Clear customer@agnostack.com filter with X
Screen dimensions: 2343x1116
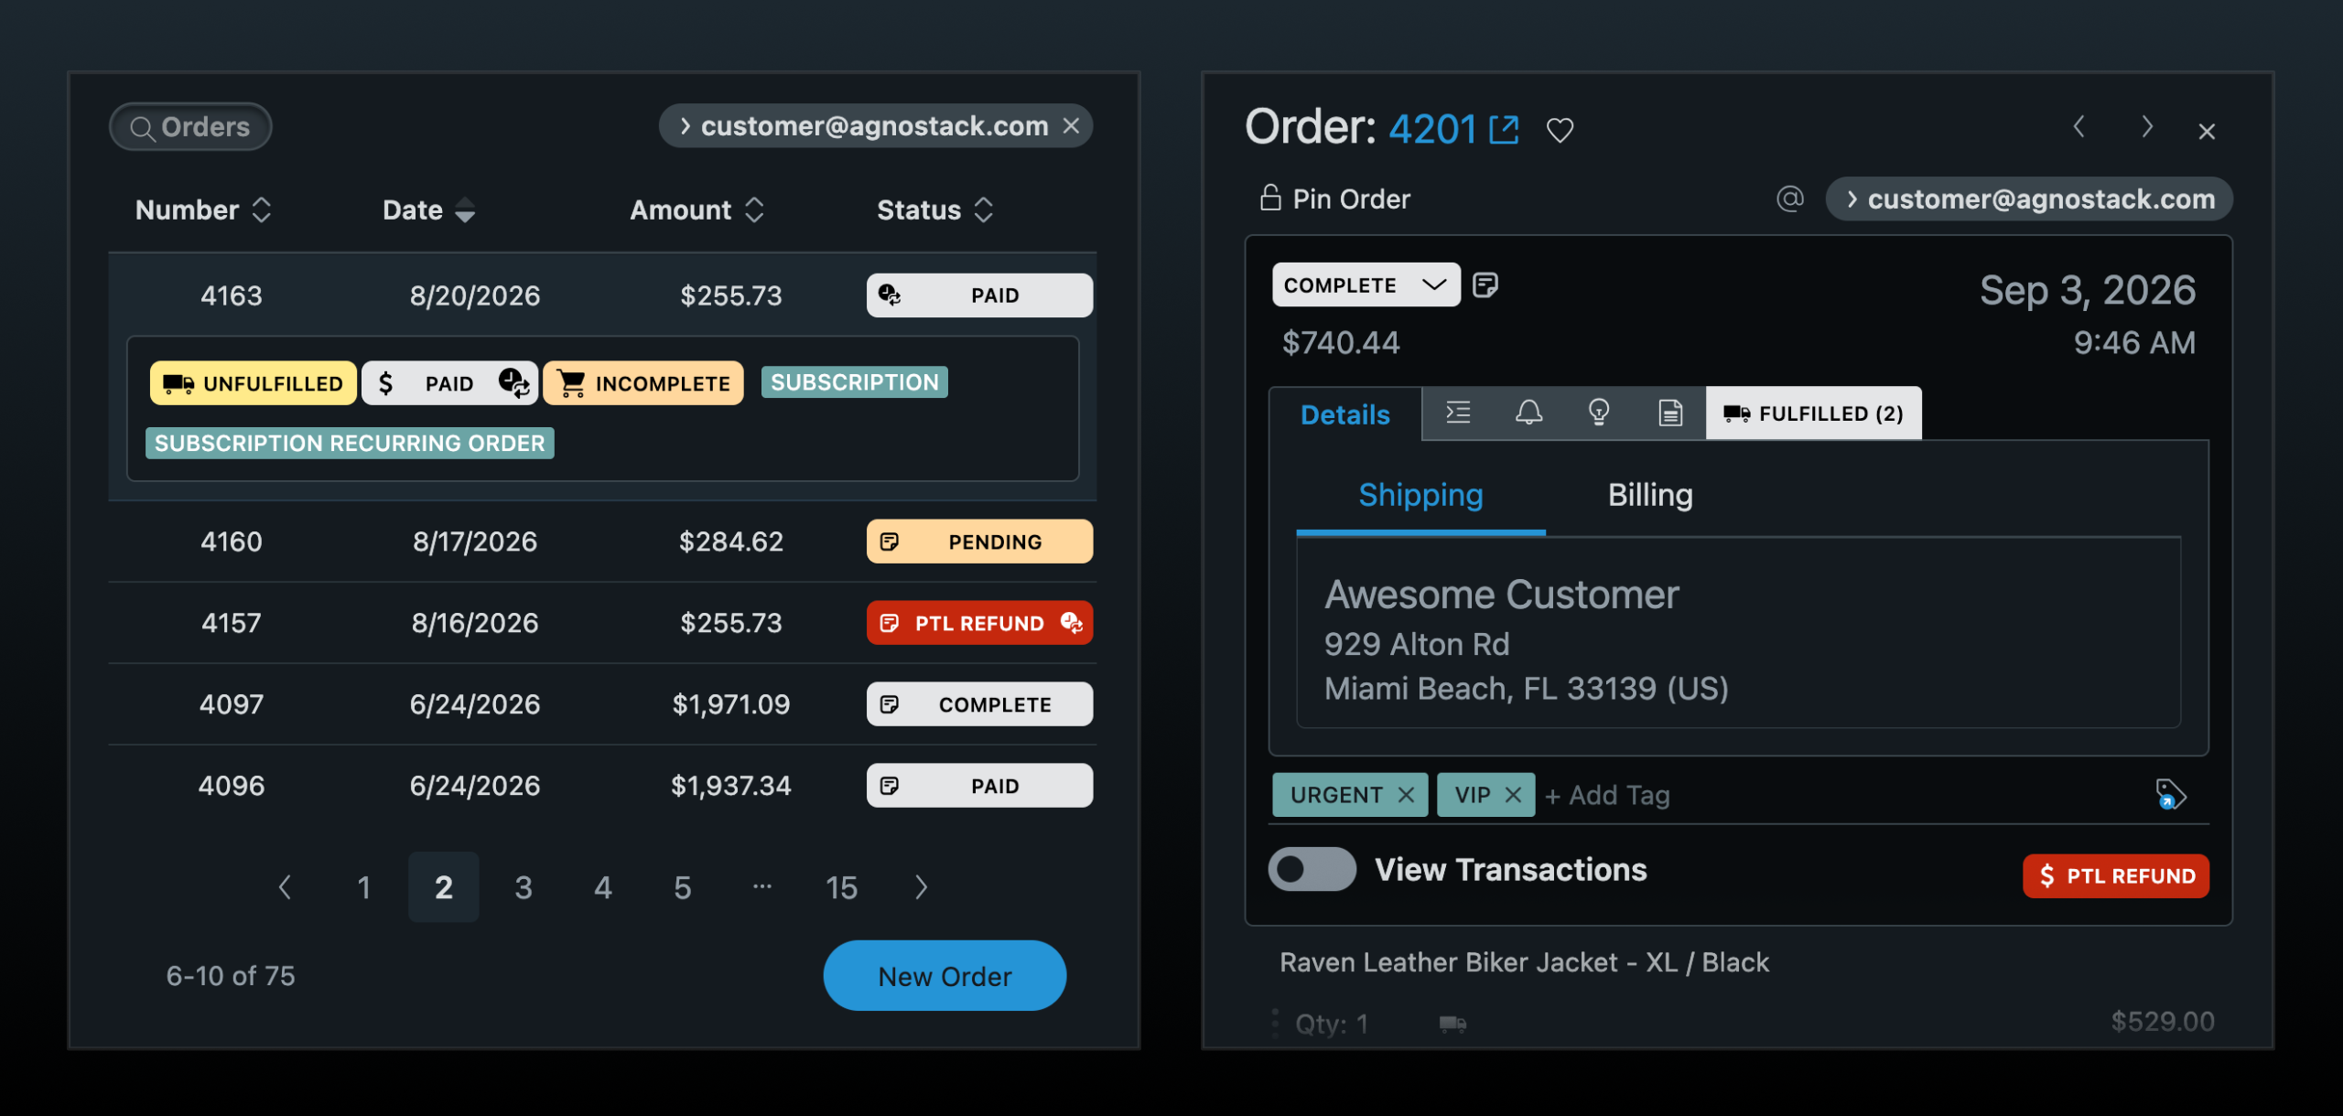pos(1071,125)
